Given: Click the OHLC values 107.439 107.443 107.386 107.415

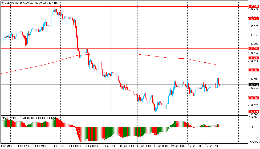Looking at the screenshot, I should tap(39, 3).
